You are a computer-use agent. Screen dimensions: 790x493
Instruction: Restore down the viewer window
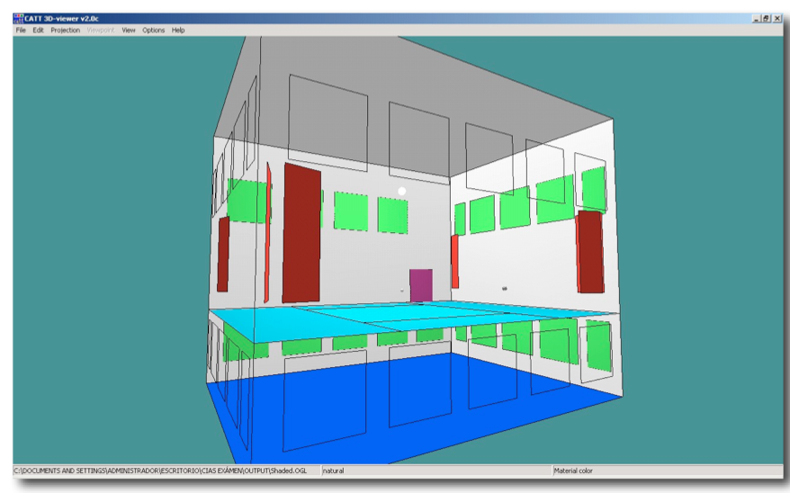766,18
